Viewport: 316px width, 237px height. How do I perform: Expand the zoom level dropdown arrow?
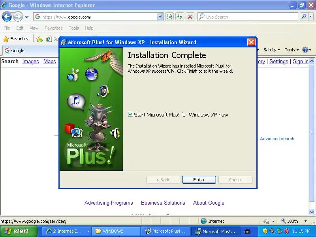(305, 221)
